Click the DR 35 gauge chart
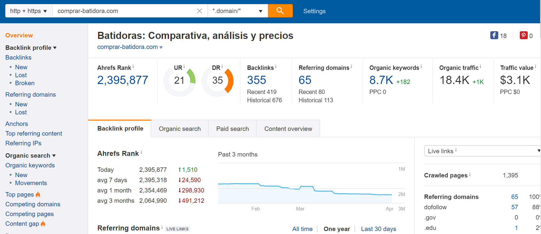Viewport: 541px width, 234px height. pyautogui.click(x=218, y=81)
